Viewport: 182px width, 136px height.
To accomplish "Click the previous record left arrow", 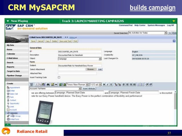I will tap(65, 37).
